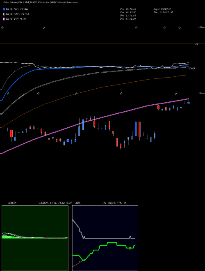Click the '<Lows' label on the right edge
The height and width of the screenshot is (271, 205).
201,93
